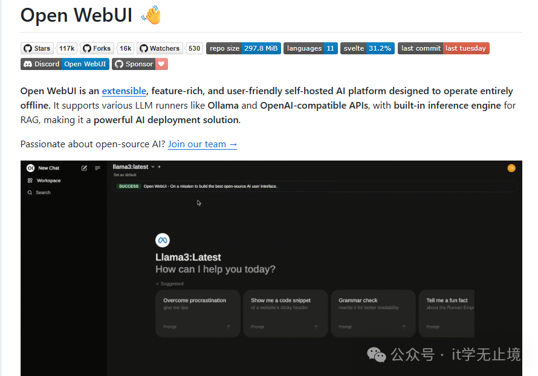Click the plus icon next to llama3:latest
This screenshot has width=538, height=376.
[x=158, y=168]
